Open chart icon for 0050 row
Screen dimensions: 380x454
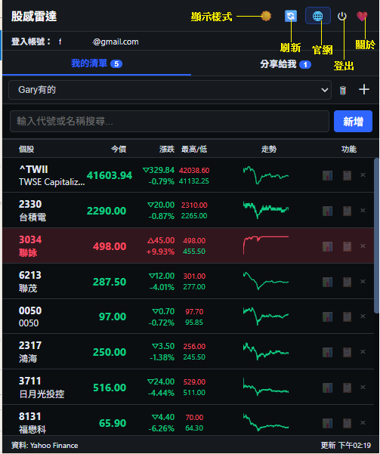pos(327,317)
